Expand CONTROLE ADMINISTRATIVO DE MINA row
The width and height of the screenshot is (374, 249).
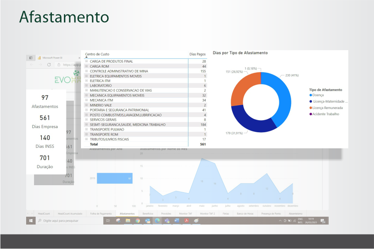click(x=87, y=71)
